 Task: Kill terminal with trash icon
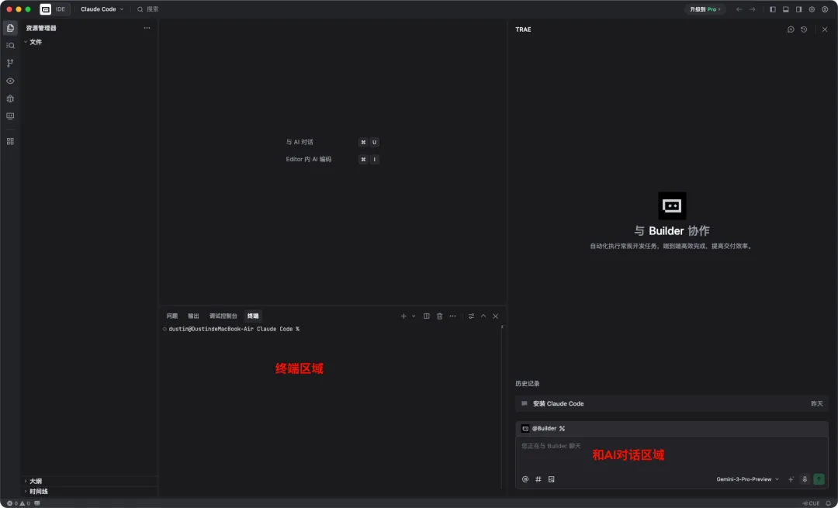click(x=440, y=316)
